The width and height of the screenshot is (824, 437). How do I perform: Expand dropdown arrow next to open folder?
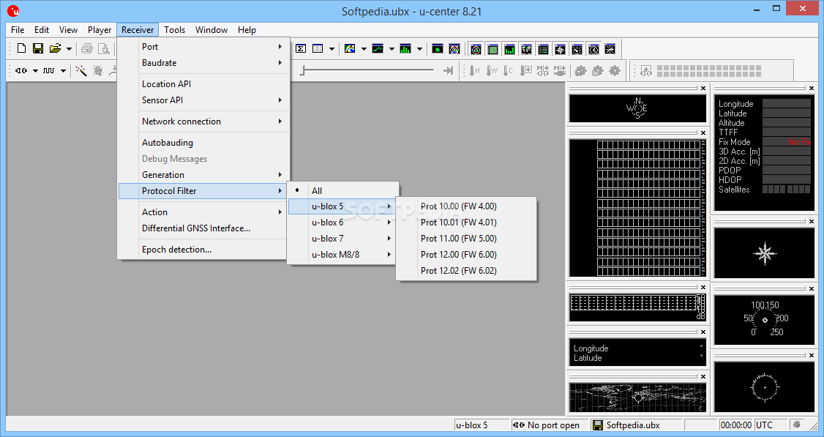tap(69, 49)
